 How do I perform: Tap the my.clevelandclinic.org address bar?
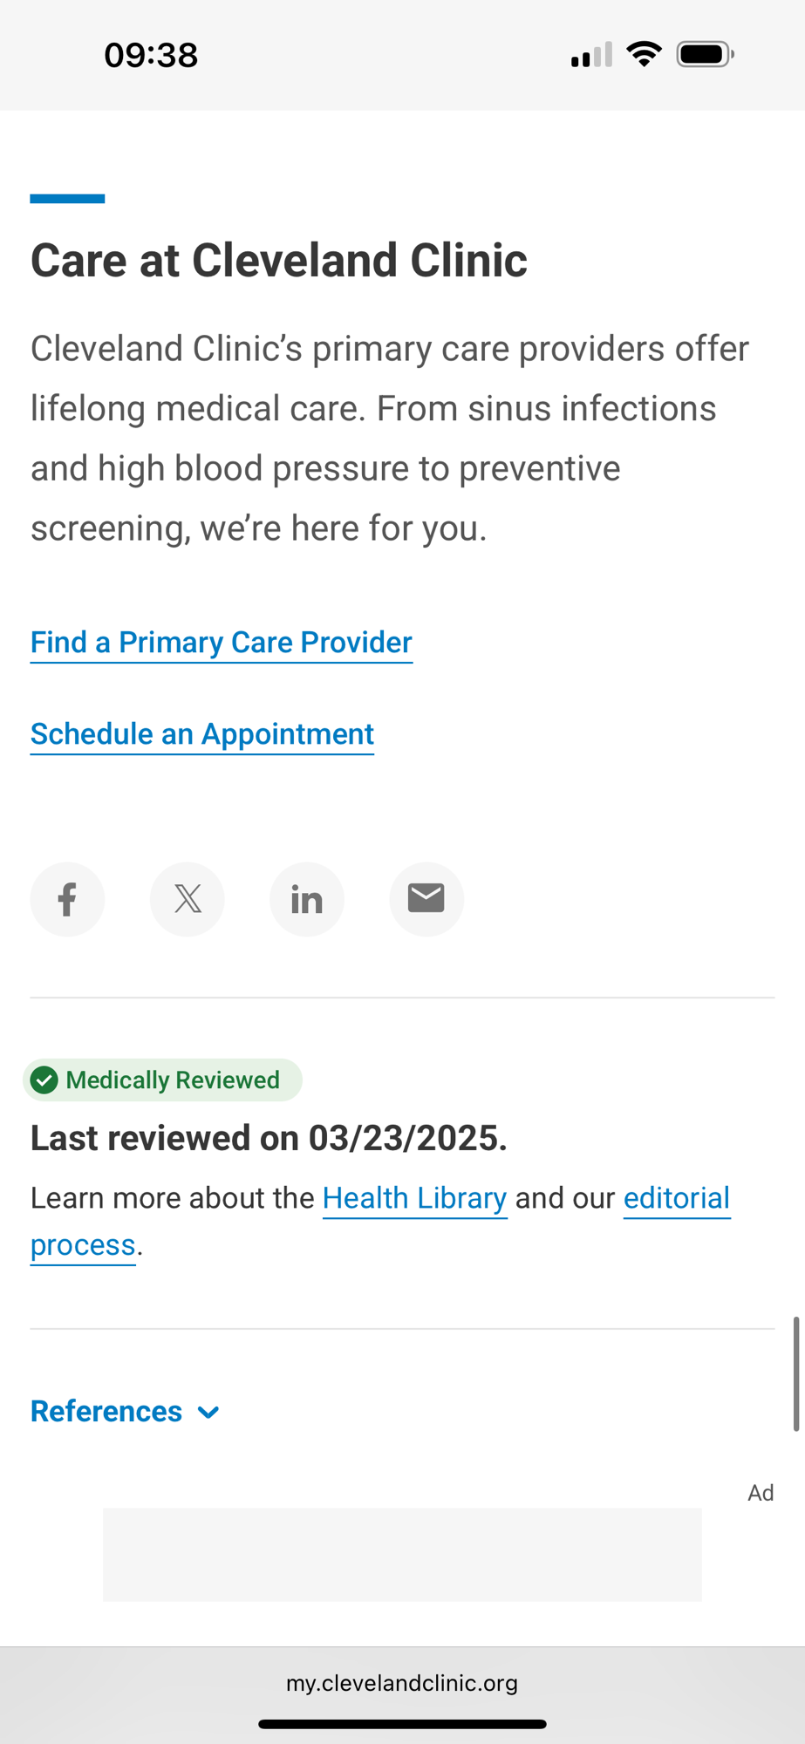[402, 1683]
